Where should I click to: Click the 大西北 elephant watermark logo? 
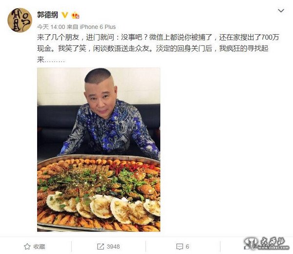(251, 244)
